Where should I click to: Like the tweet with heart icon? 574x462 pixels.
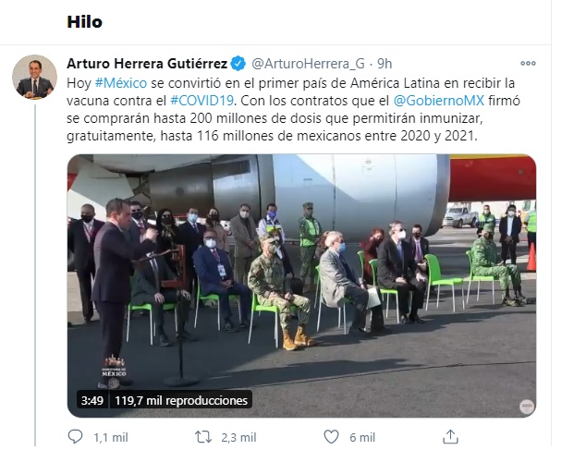pos(331,437)
